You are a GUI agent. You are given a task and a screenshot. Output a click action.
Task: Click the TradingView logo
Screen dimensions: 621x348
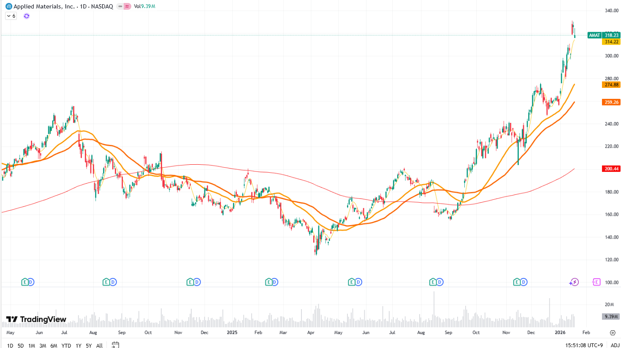(x=36, y=319)
